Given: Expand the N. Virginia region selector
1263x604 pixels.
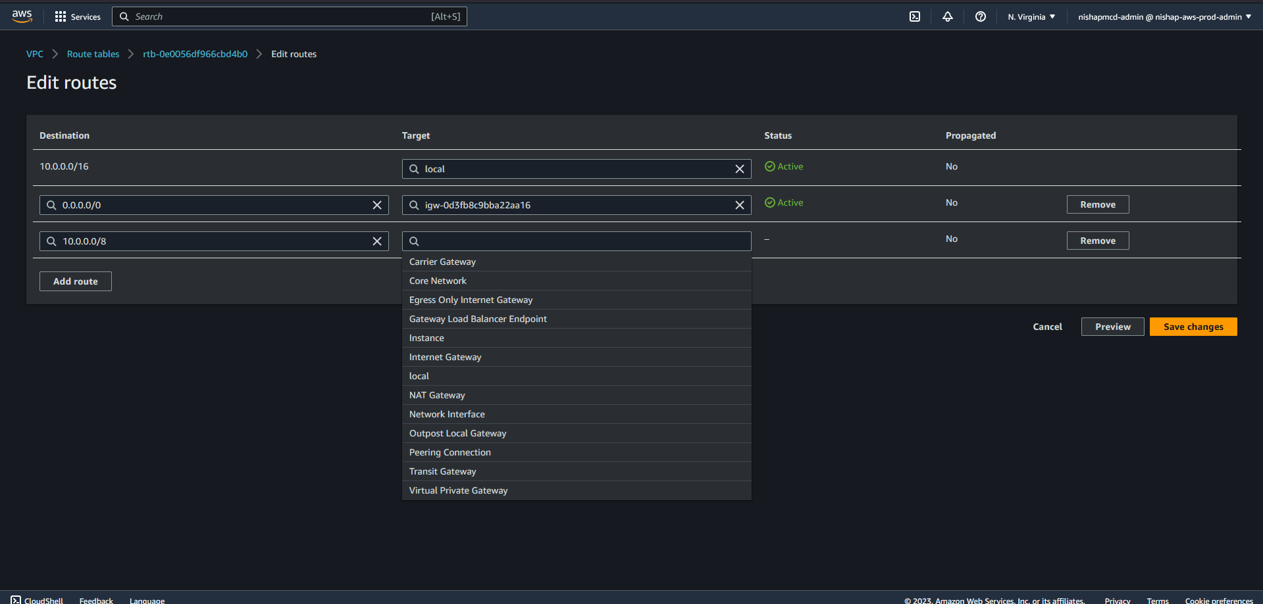Looking at the screenshot, I should point(1031,16).
